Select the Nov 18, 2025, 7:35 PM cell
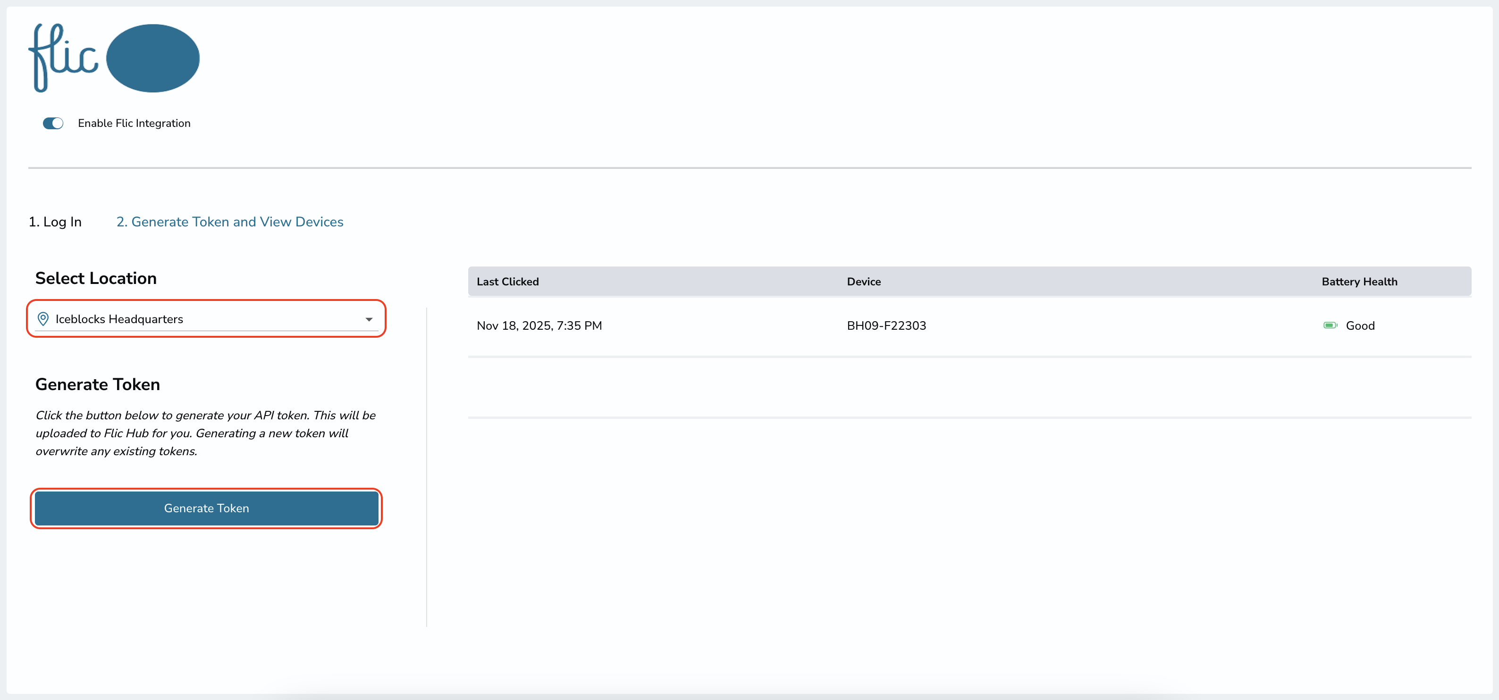Image resolution: width=1499 pixels, height=700 pixels. 539,325
